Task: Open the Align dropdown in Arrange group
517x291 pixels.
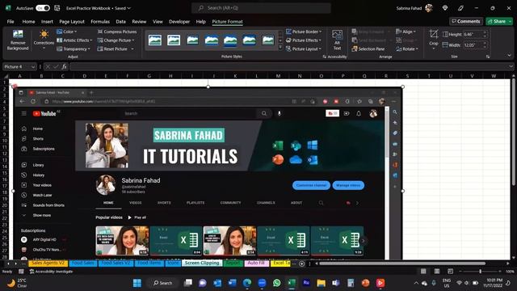Action: (406, 32)
